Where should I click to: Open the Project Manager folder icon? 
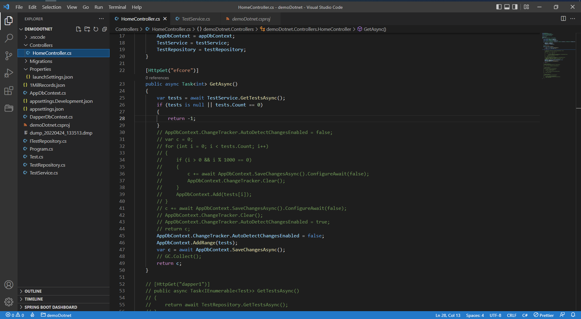9,108
